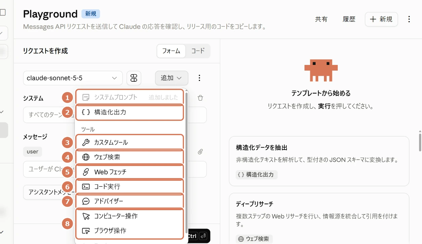
Task: Choose ウェブ検索 in the add menu
Action: click(130, 157)
